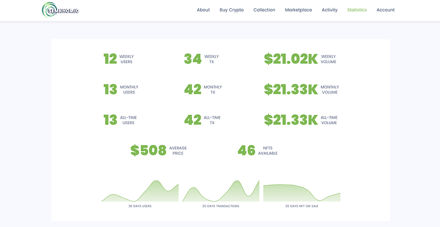Click the Semkhor.io swirl logo
The height and width of the screenshot is (227, 440).
[61, 10]
